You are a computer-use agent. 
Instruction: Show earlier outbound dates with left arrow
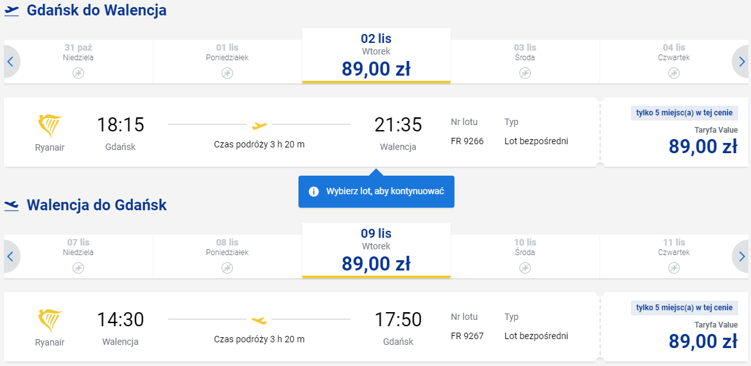click(11, 62)
